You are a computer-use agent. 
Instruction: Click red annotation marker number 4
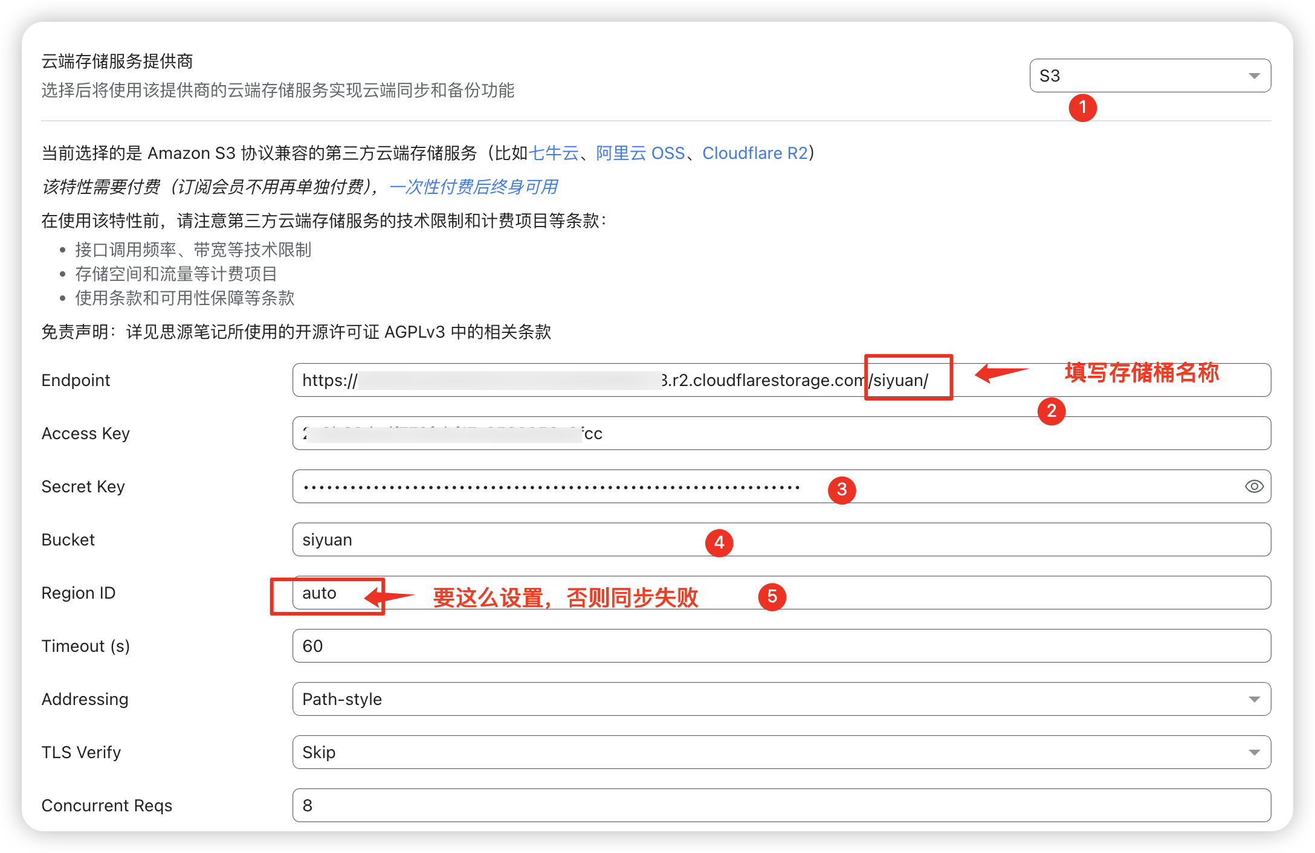719,542
